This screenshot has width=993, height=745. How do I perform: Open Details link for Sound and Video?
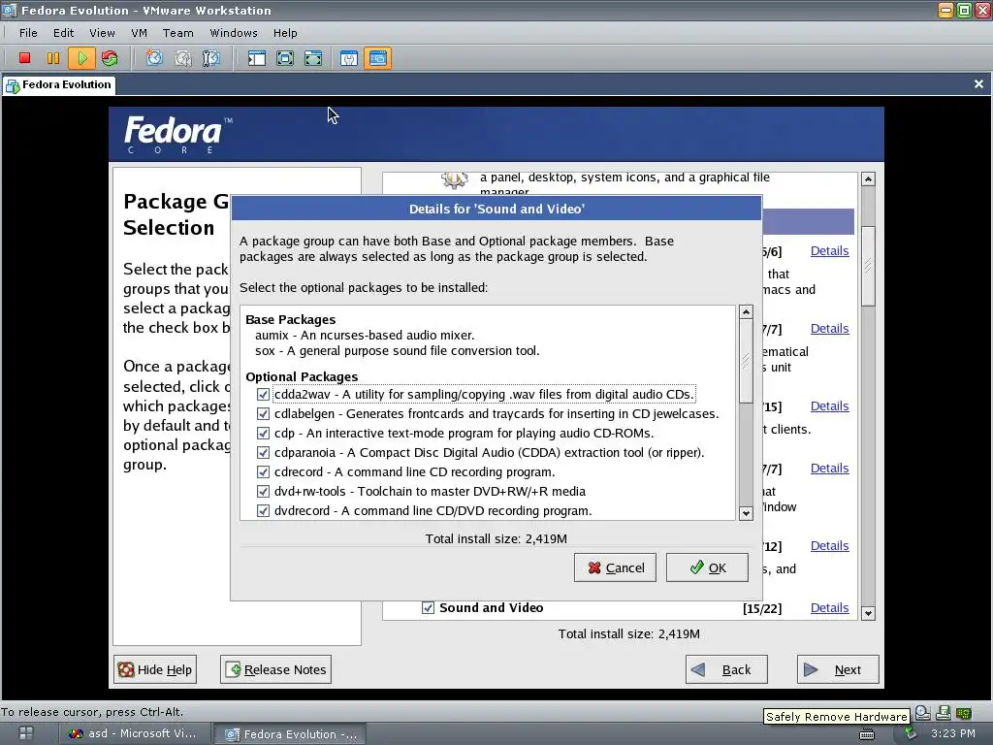[x=830, y=608]
